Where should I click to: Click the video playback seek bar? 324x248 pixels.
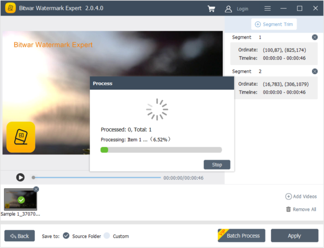97,178
